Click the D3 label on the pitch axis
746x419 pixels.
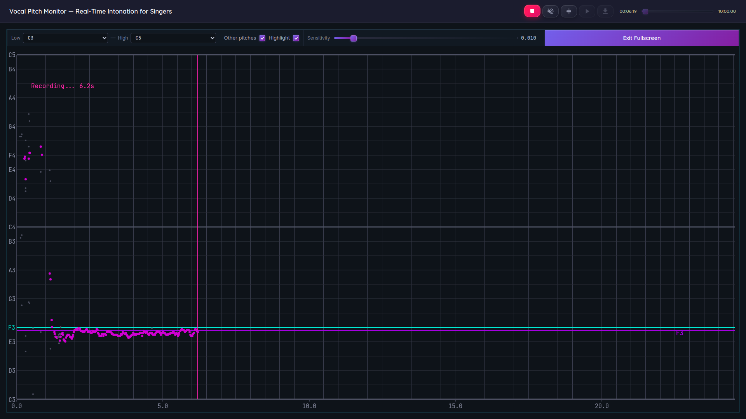pyautogui.click(x=12, y=371)
